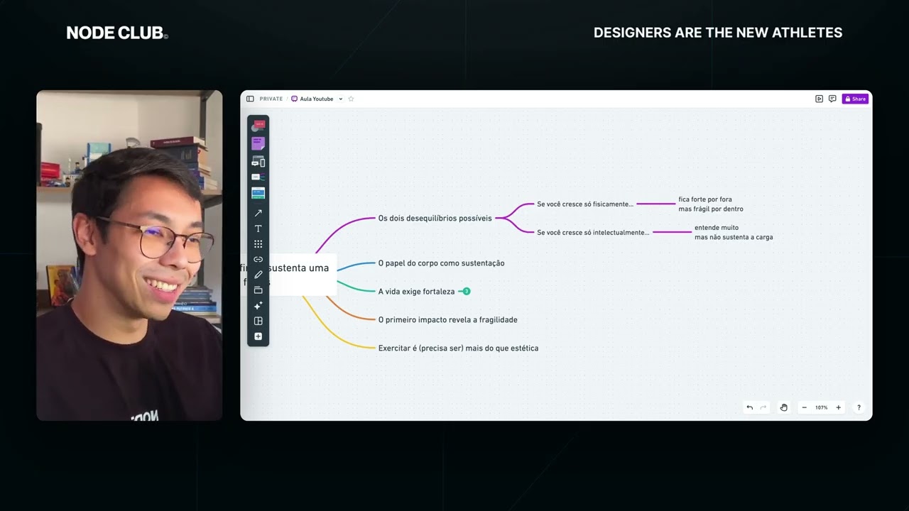Zoom in with the plus button
This screenshot has width=909, height=511.
pos(838,407)
